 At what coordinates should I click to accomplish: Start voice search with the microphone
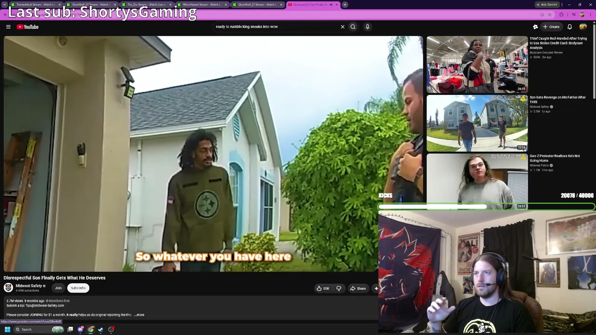click(x=367, y=27)
